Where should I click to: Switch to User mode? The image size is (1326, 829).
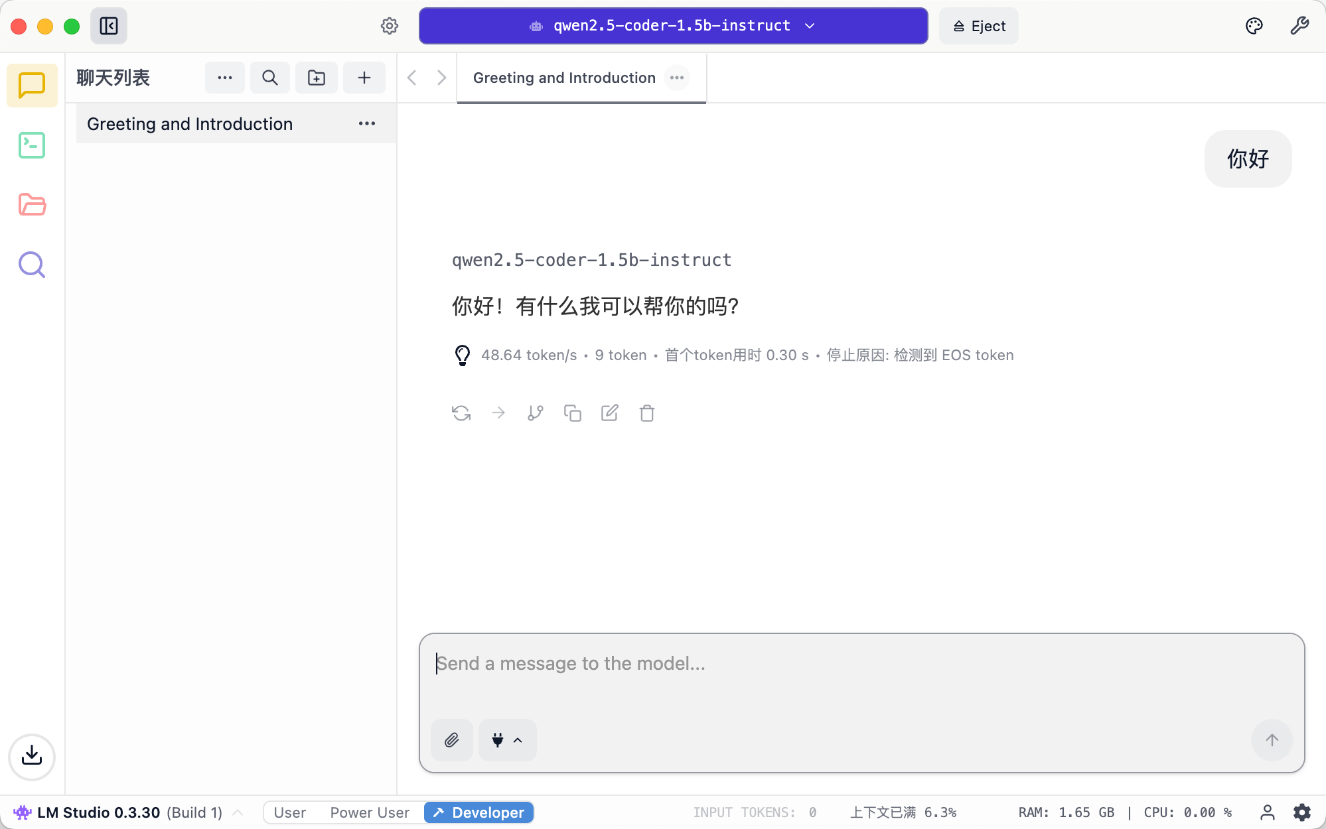pyautogui.click(x=290, y=812)
